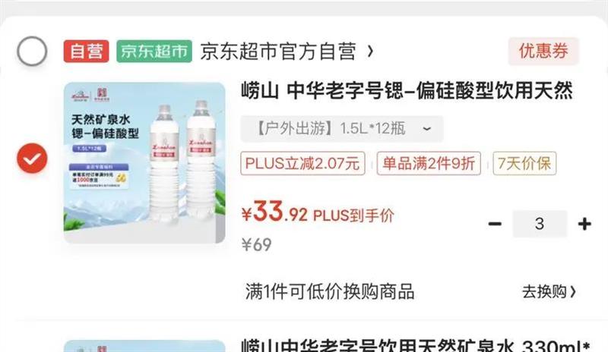Tap the 单品满2件9折 discount tag
This screenshot has height=352, width=608.
click(429, 163)
